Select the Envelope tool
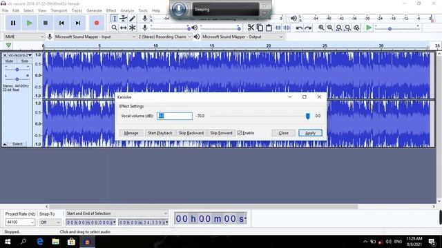 (123, 19)
